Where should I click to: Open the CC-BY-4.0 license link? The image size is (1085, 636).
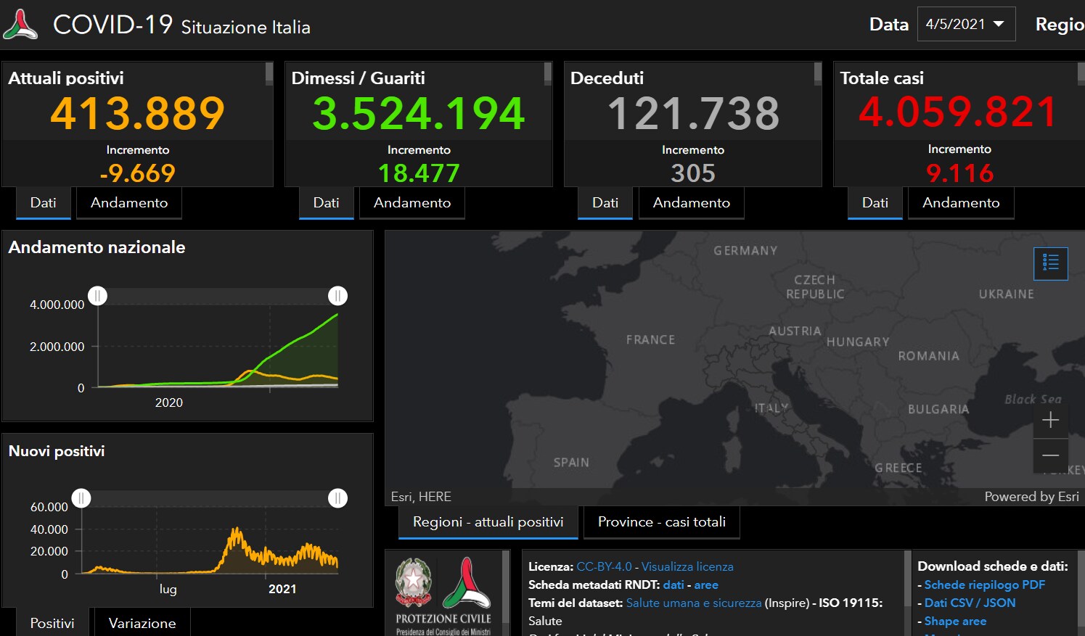(x=604, y=566)
